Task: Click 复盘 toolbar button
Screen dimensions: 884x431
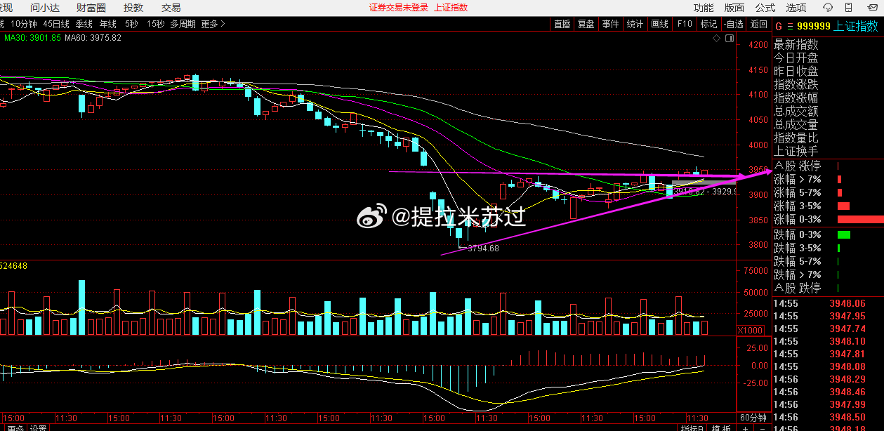Action: tap(586, 24)
